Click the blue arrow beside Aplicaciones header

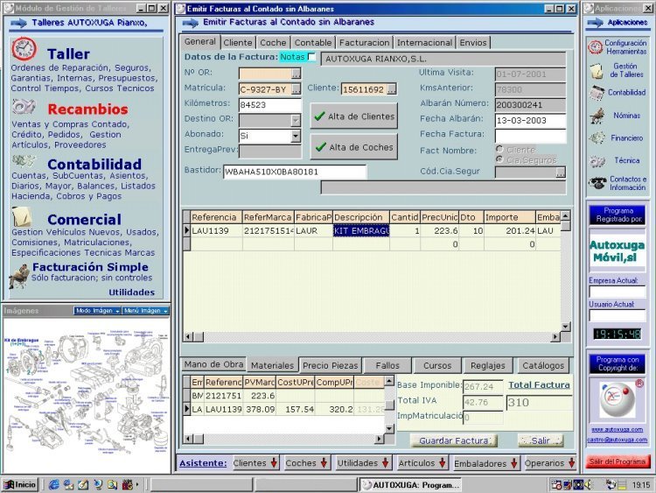click(595, 23)
